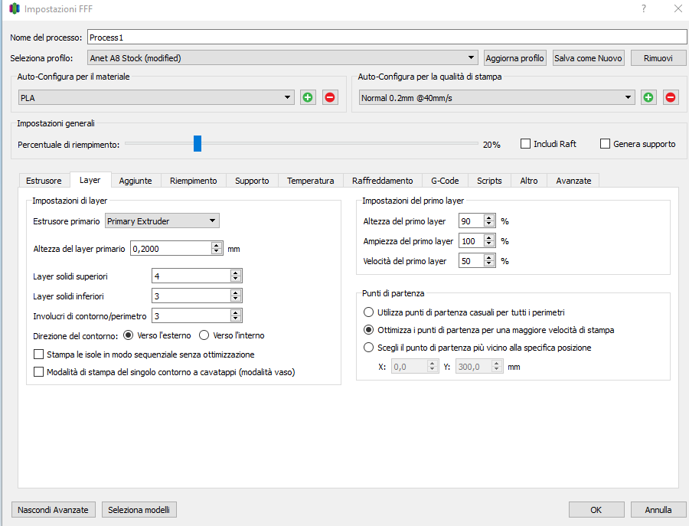
Task: Enable the Includi Raft checkbox
Action: [x=525, y=144]
